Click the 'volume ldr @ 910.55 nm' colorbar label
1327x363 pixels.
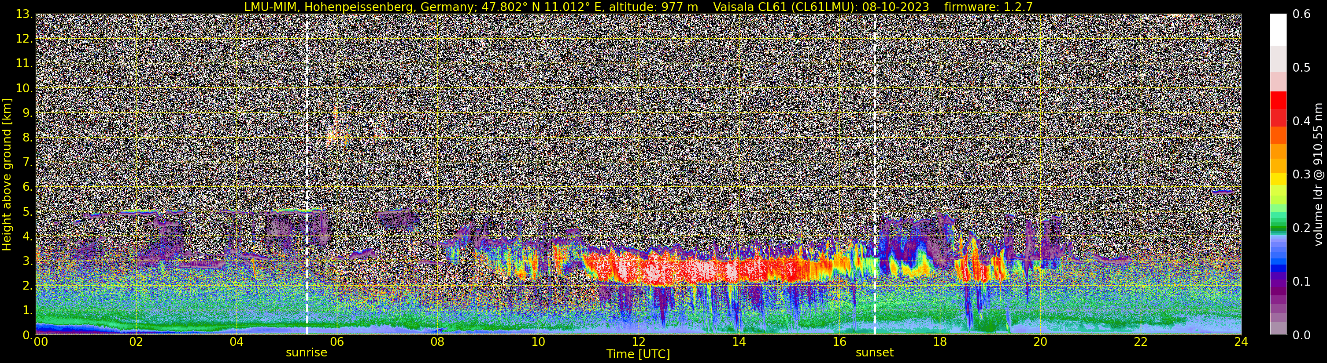click(x=1318, y=174)
